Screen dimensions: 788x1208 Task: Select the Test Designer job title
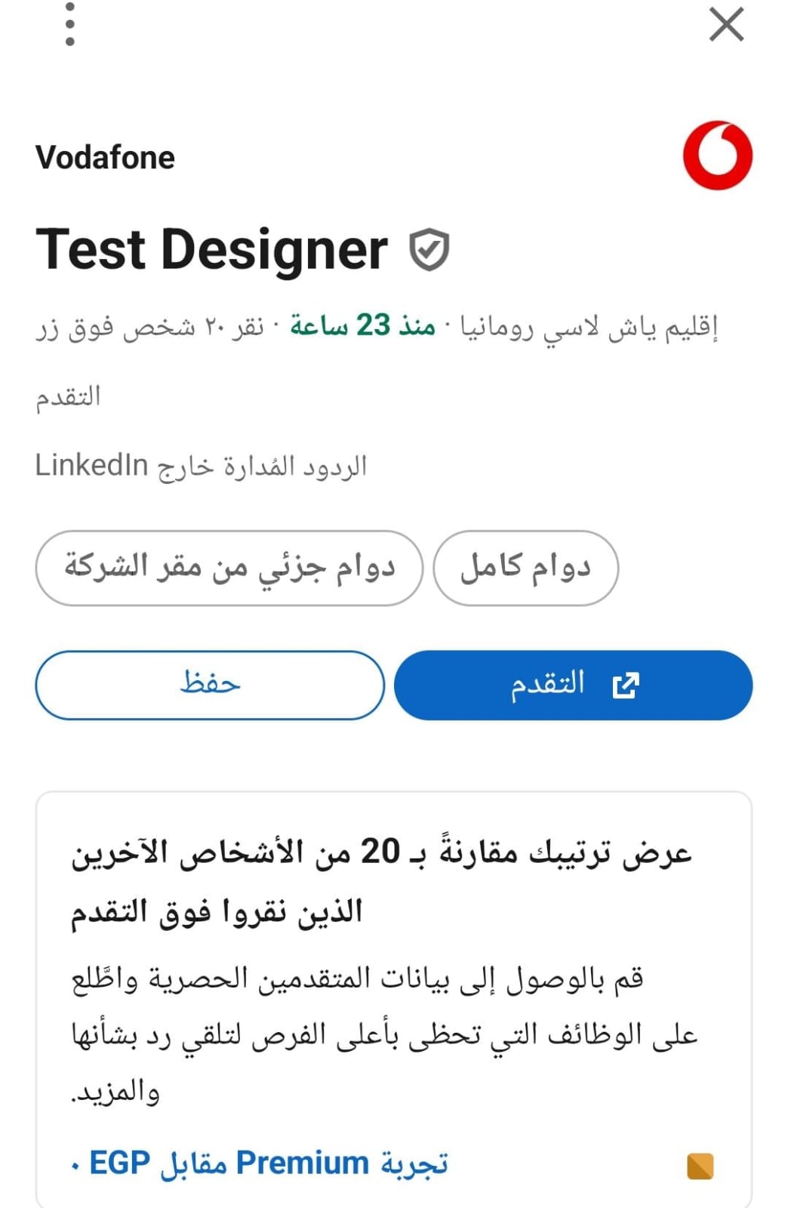(211, 250)
